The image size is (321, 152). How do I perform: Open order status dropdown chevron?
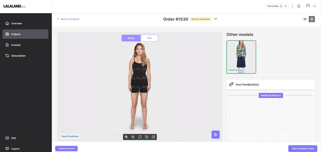(x=216, y=19)
